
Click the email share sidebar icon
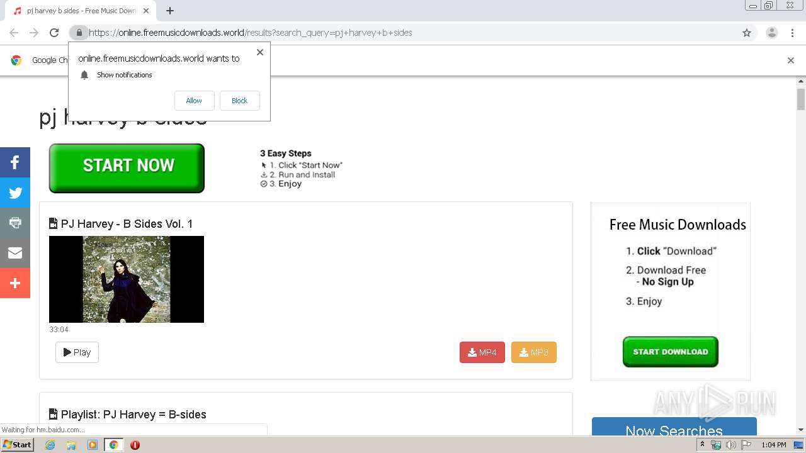pos(15,253)
